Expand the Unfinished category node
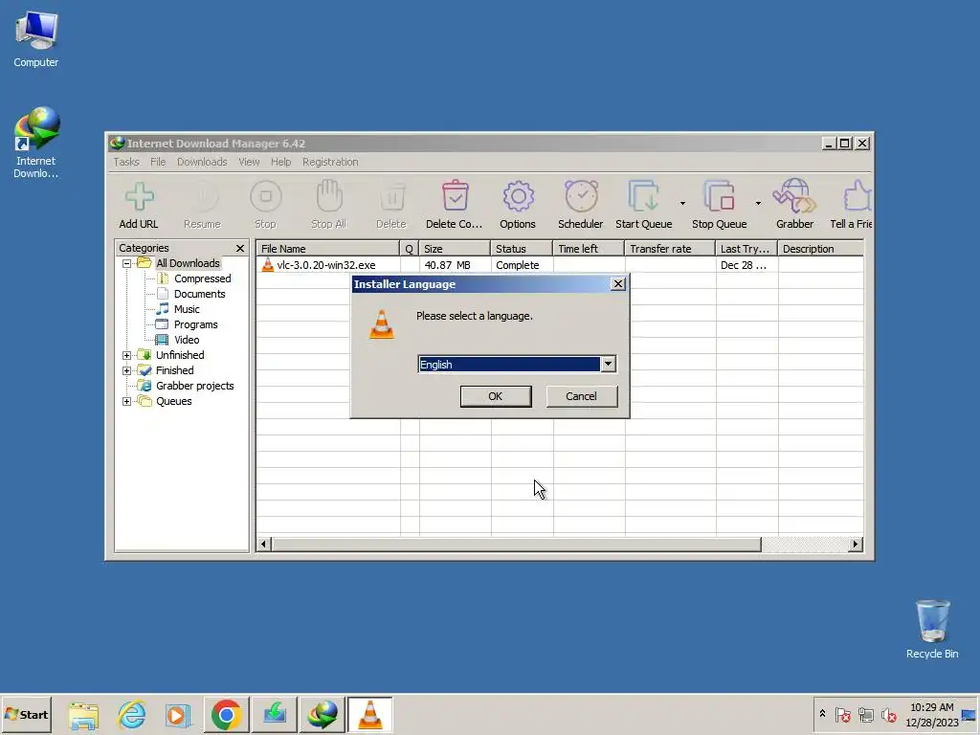Screen dimensions: 980x735 tap(127, 356)
